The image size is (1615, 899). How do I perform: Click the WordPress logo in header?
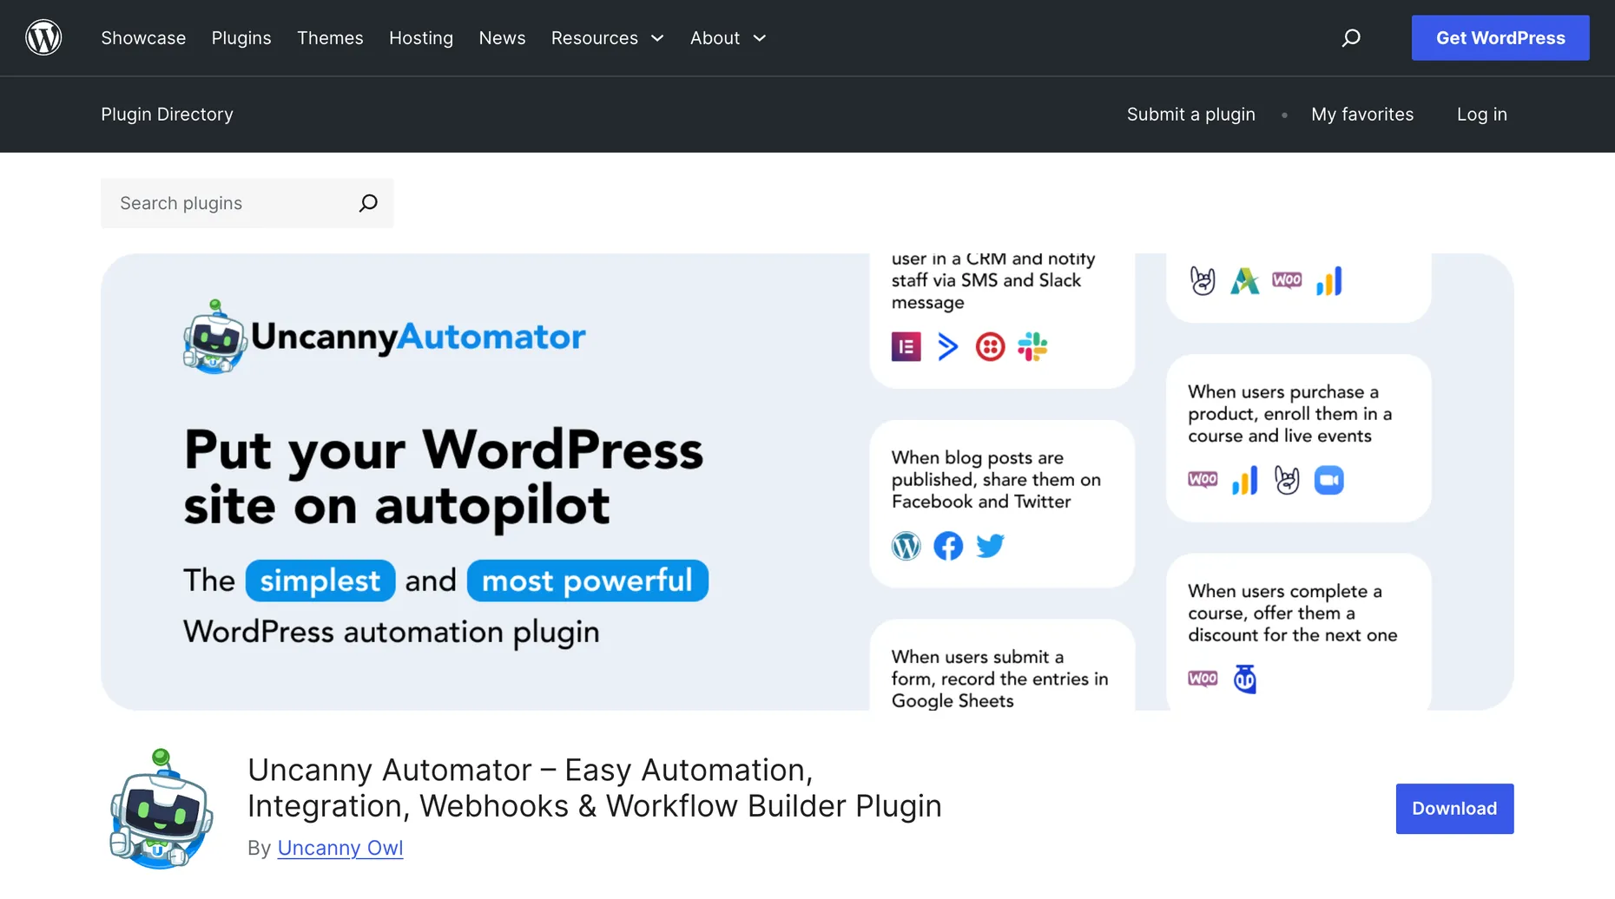(x=43, y=38)
